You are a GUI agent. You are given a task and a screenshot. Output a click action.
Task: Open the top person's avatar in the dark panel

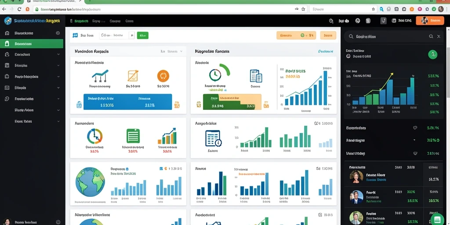356,177
